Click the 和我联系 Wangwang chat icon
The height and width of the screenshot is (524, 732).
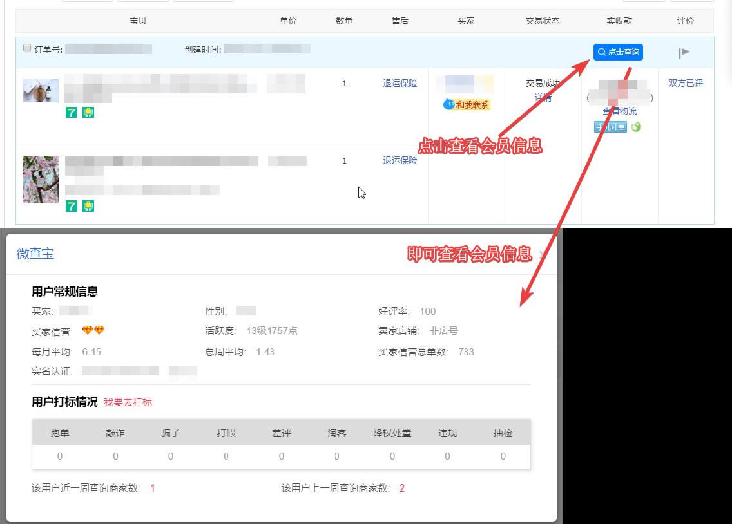pyautogui.click(x=467, y=105)
